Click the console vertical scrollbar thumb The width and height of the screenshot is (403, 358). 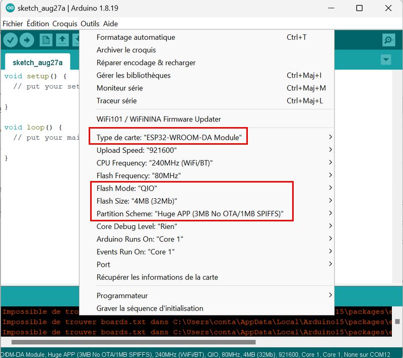pos(397,322)
